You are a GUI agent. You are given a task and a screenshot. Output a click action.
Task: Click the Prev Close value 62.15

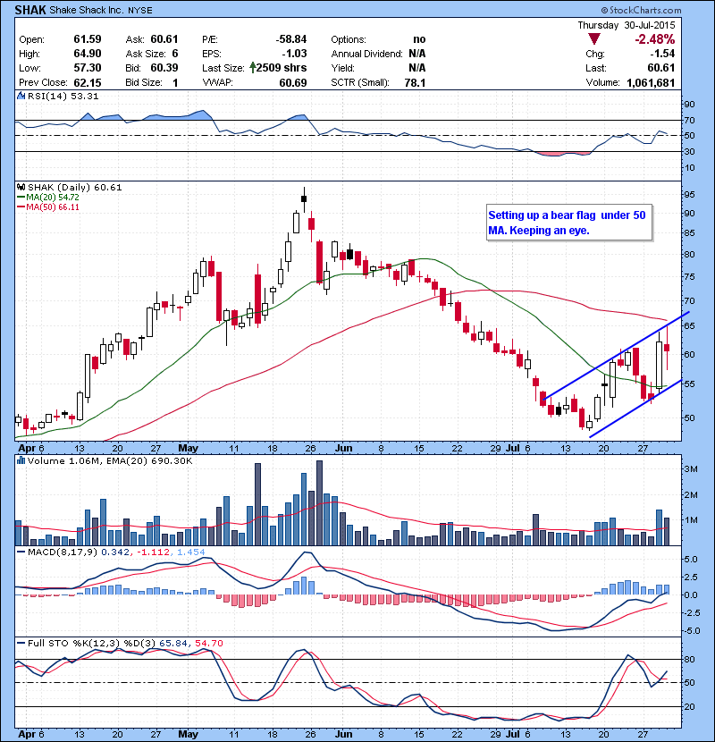pos(88,82)
